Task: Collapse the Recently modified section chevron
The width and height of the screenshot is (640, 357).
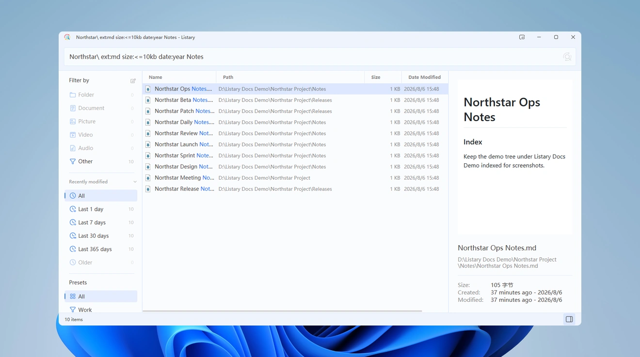Action: pos(135,182)
